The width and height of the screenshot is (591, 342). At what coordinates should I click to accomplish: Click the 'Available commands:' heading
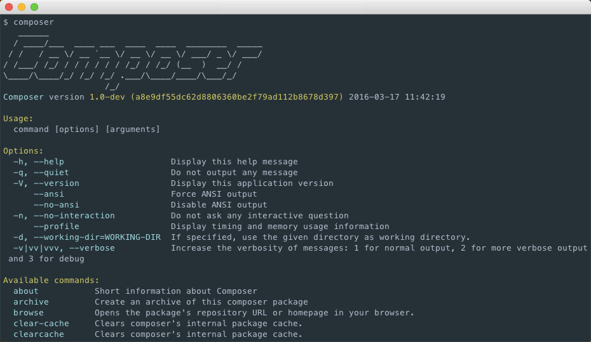(x=51, y=280)
